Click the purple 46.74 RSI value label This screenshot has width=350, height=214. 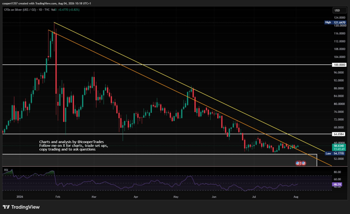point(337,184)
